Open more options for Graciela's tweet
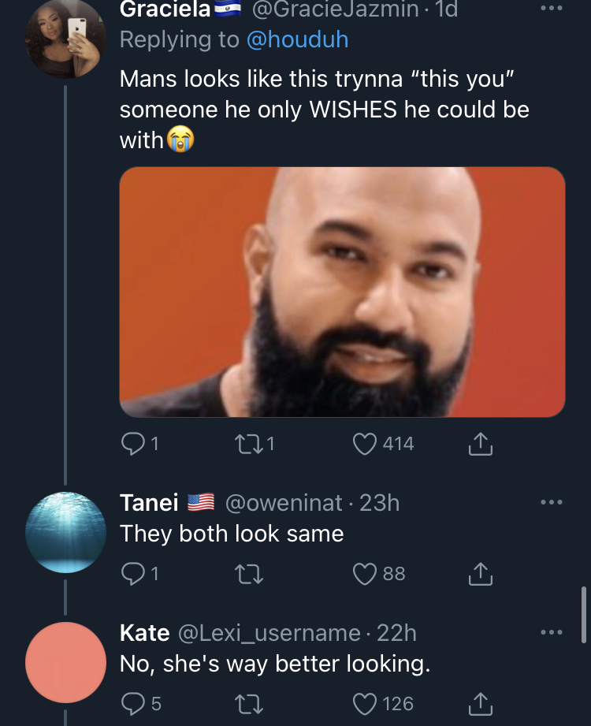 [x=552, y=9]
